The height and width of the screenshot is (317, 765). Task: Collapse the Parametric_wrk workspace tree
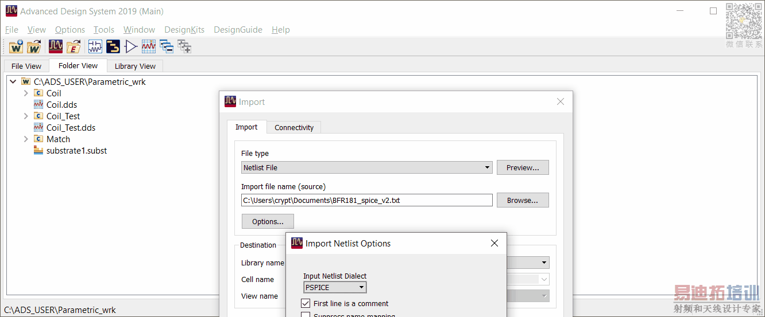point(13,82)
